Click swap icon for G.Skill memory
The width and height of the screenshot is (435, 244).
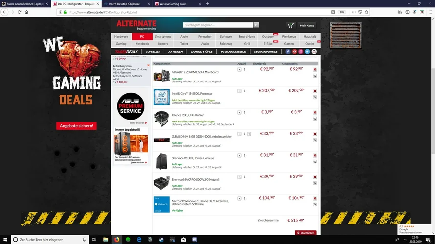(315, 140)
